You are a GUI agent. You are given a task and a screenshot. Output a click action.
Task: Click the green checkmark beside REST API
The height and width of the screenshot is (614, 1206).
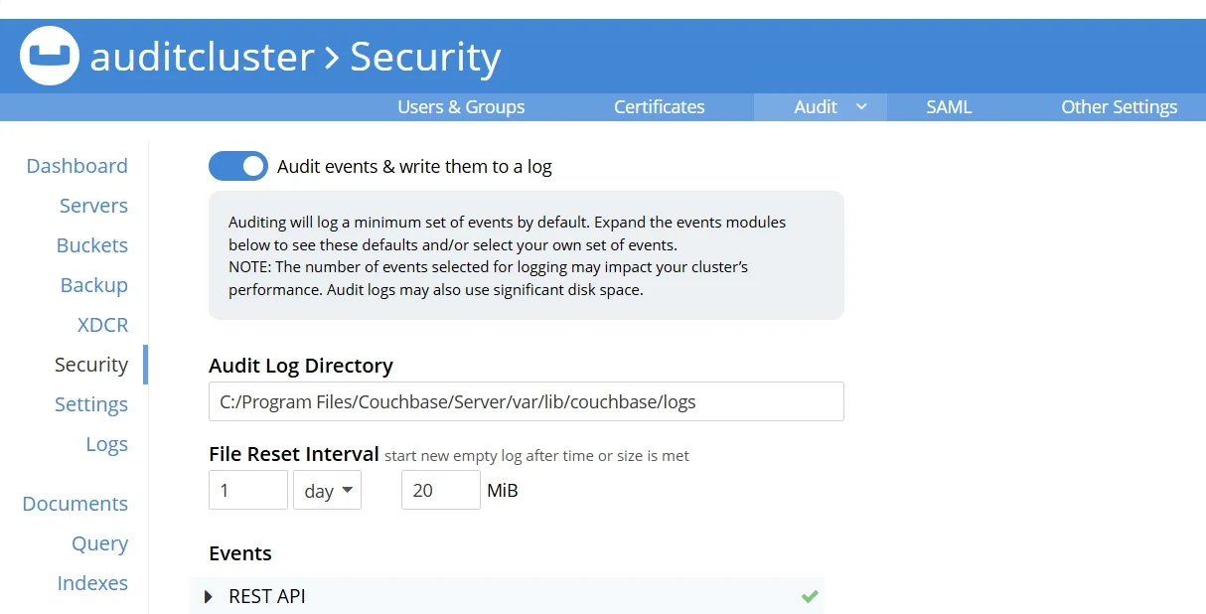point(809,595)
